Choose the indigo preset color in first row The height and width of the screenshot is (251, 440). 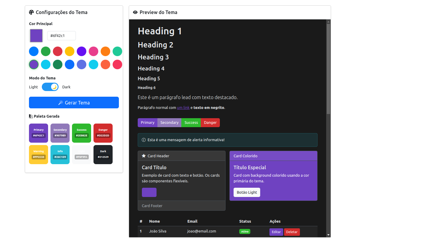point(82,51)
